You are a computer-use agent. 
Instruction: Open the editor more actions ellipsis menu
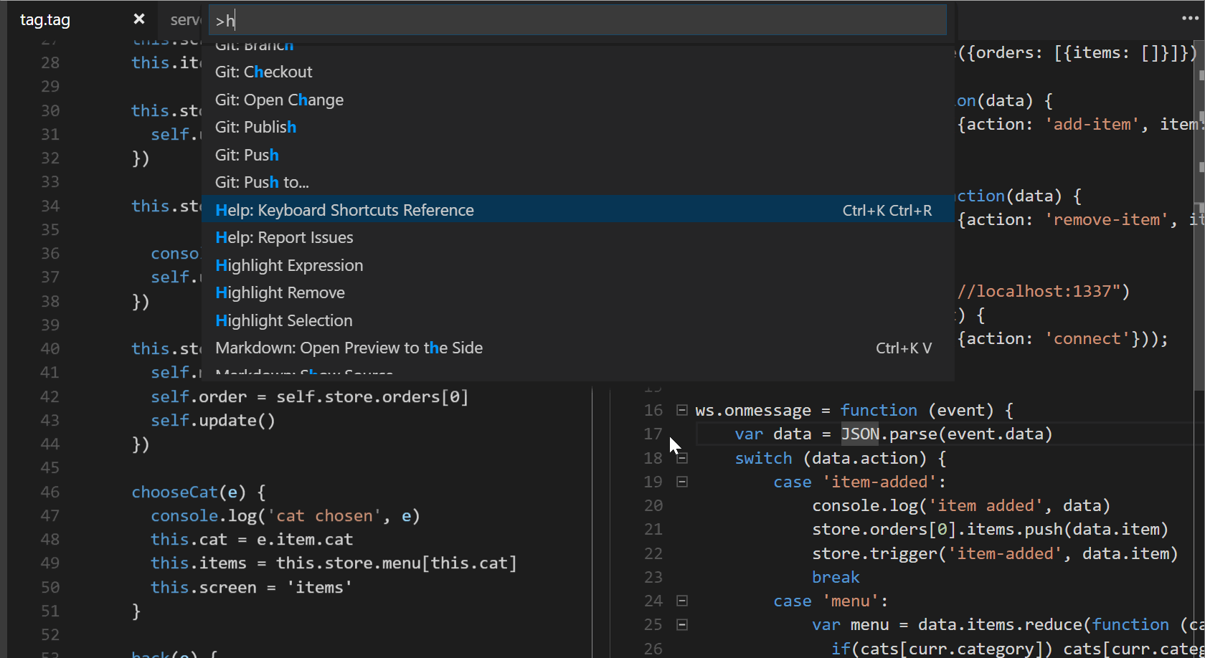click(1190, 19)
